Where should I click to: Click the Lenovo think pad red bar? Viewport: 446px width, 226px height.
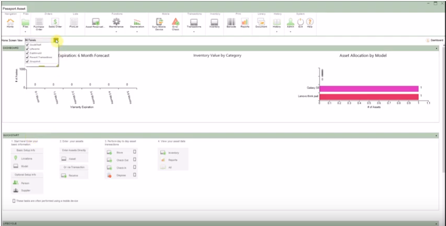click(x=369, y=97)
